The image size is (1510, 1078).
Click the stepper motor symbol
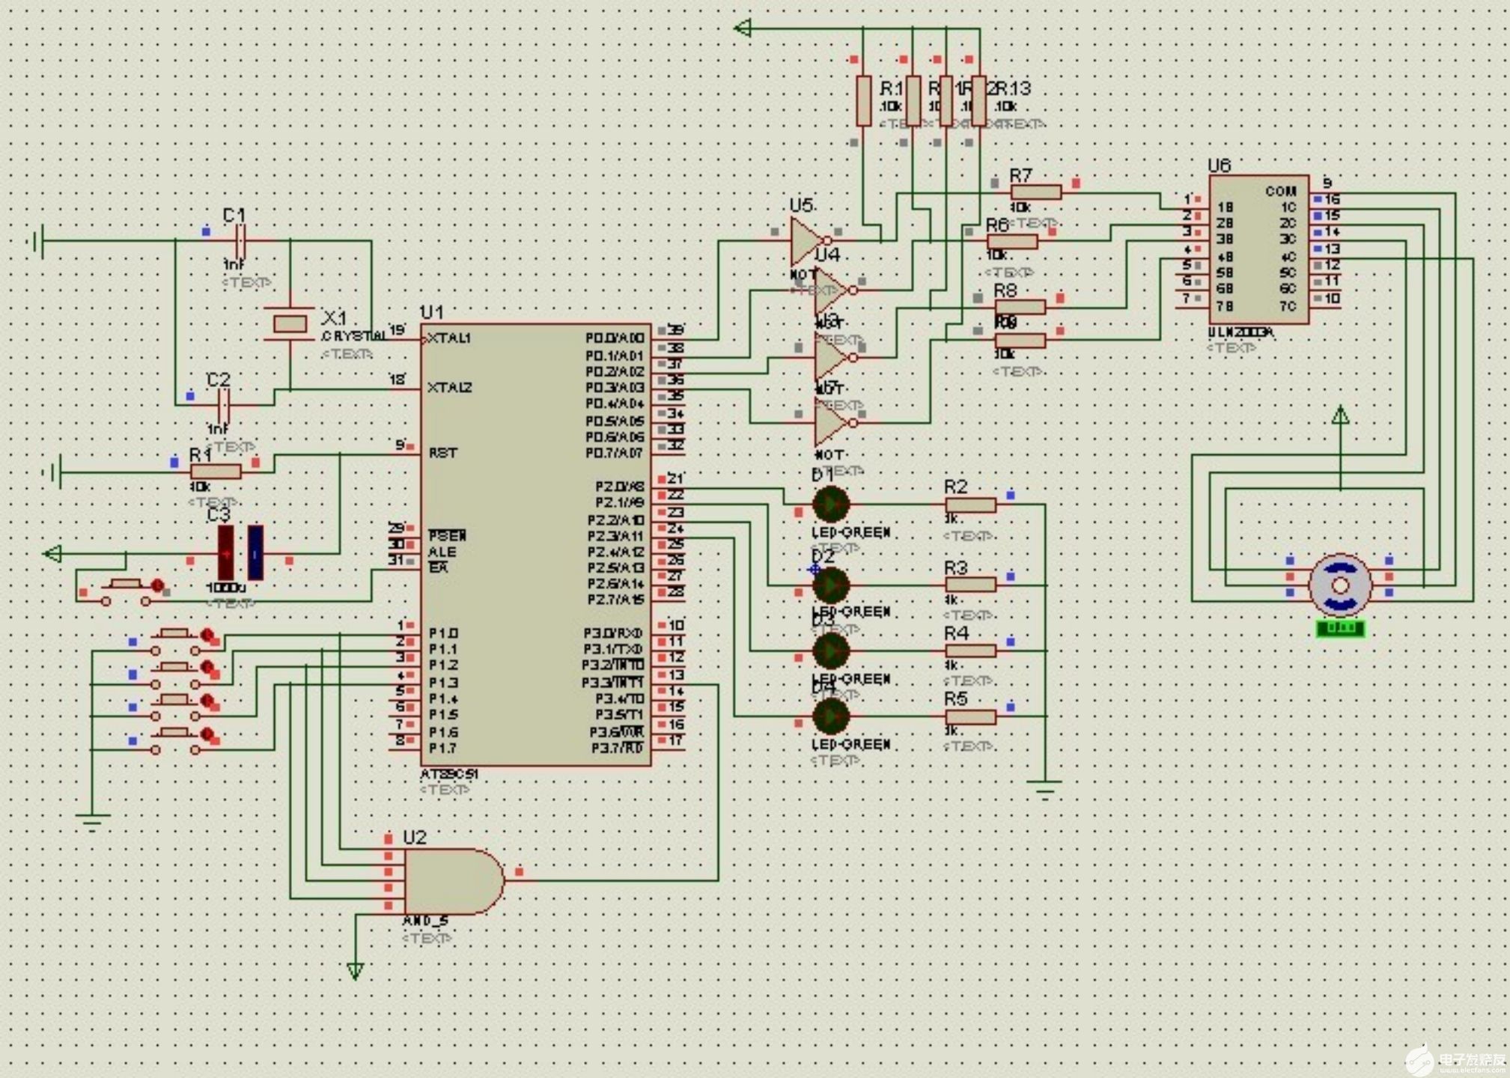[x=1340, y=585]
